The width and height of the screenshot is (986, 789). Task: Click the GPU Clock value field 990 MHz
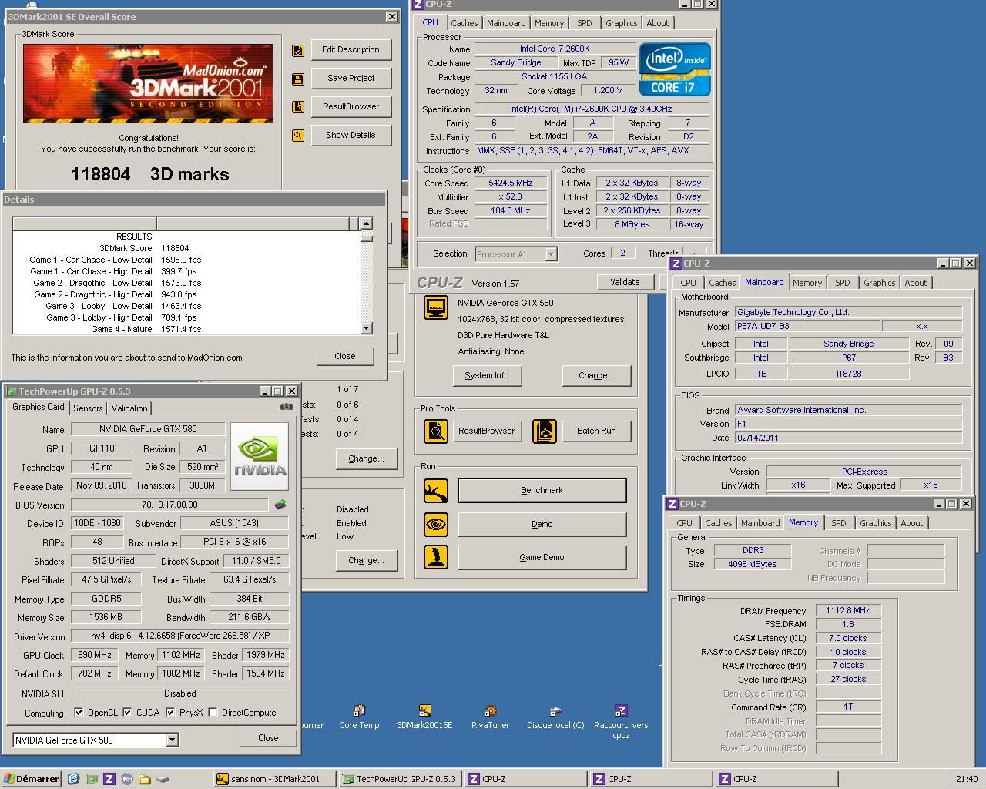[94, 656]
